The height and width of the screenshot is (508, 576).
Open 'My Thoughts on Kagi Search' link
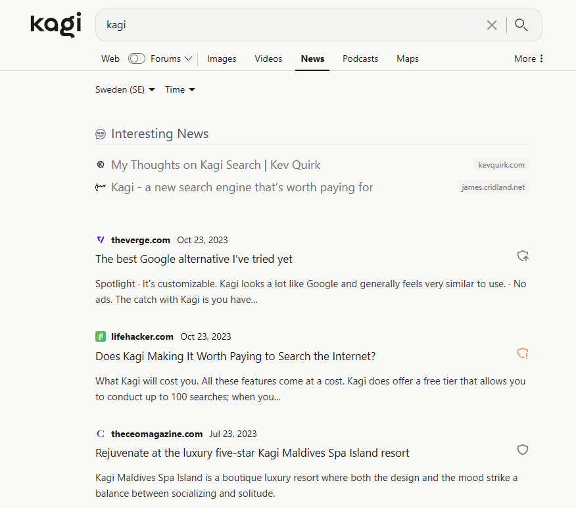click(x=216, y=165)
